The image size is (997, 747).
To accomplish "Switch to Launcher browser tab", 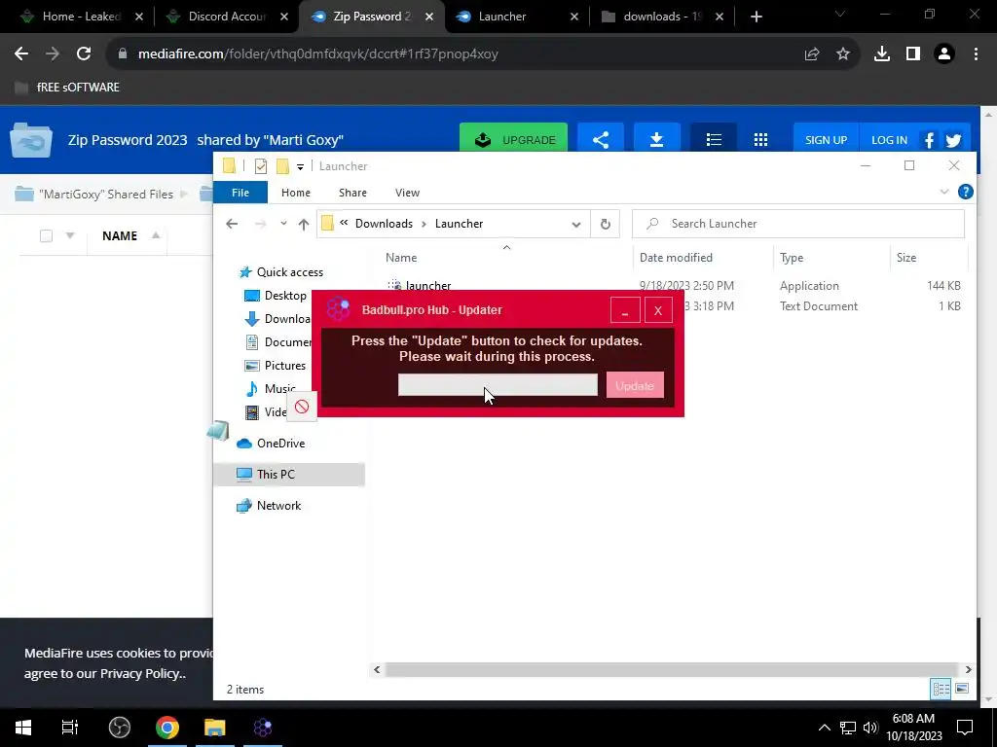I will [517, 17].
